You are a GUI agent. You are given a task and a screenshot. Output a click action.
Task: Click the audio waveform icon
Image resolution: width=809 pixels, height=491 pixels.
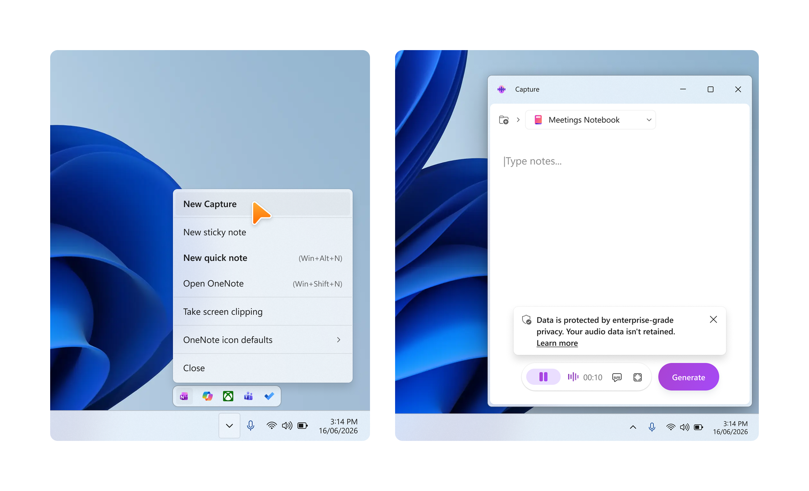(x=573, y=377)
